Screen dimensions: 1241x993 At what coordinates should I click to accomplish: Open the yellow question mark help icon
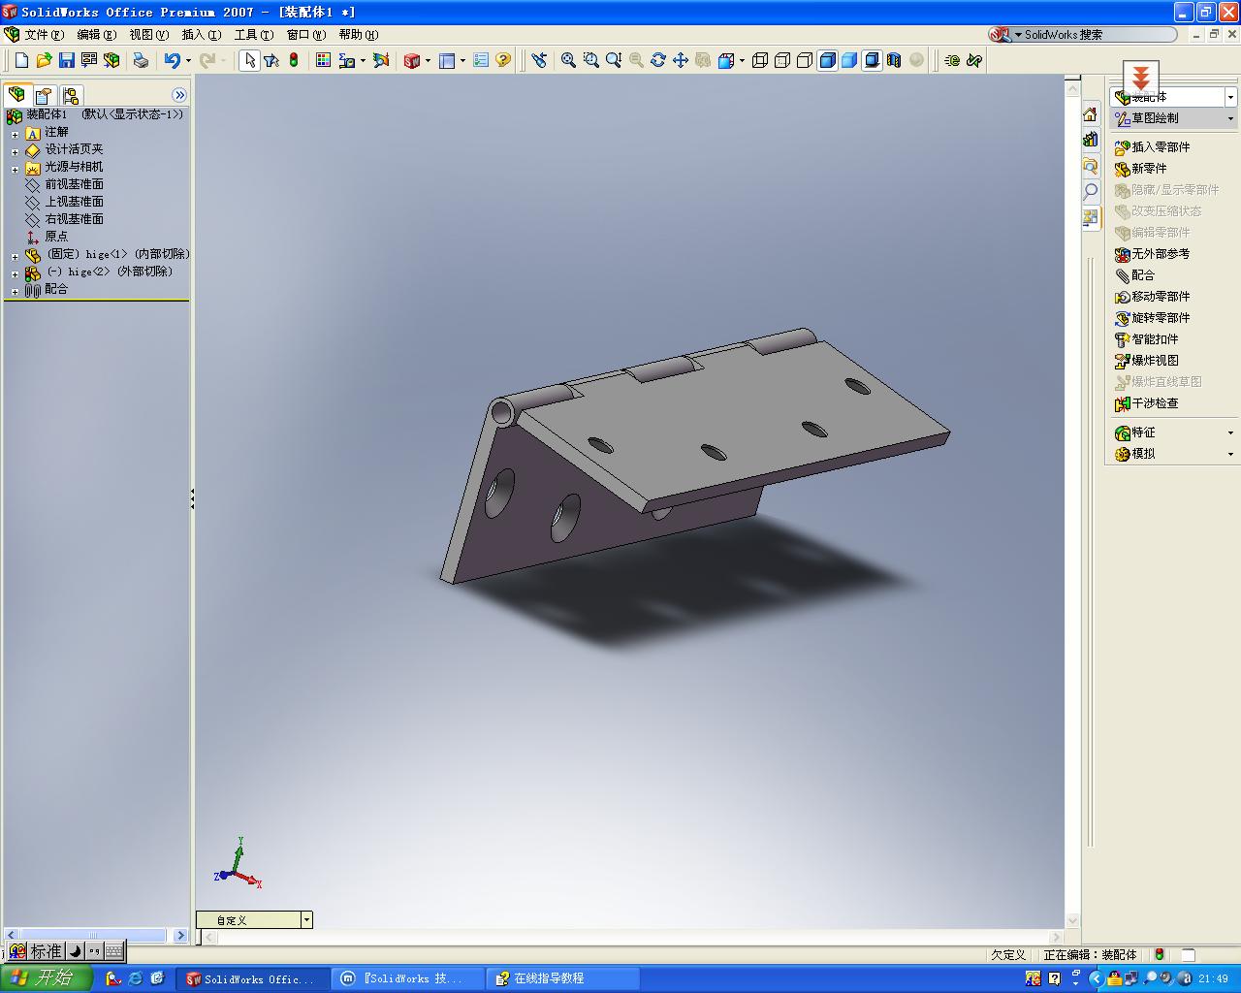point(503,60)
